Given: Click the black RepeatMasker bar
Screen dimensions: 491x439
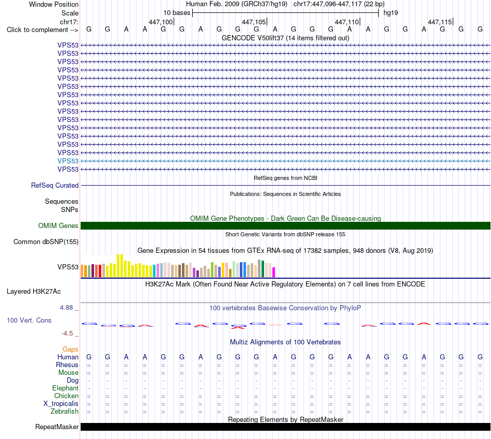Looking at the screenshot, I should [285, 427].
